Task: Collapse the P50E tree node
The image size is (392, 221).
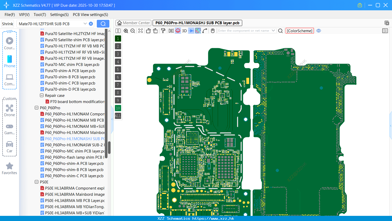Action: [x=36, y=182]
